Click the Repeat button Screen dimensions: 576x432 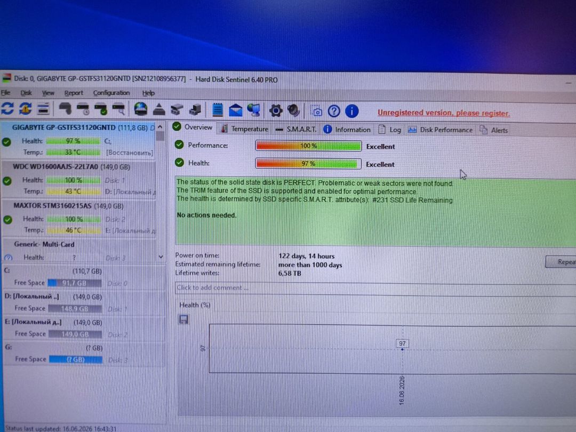point(561,262)
